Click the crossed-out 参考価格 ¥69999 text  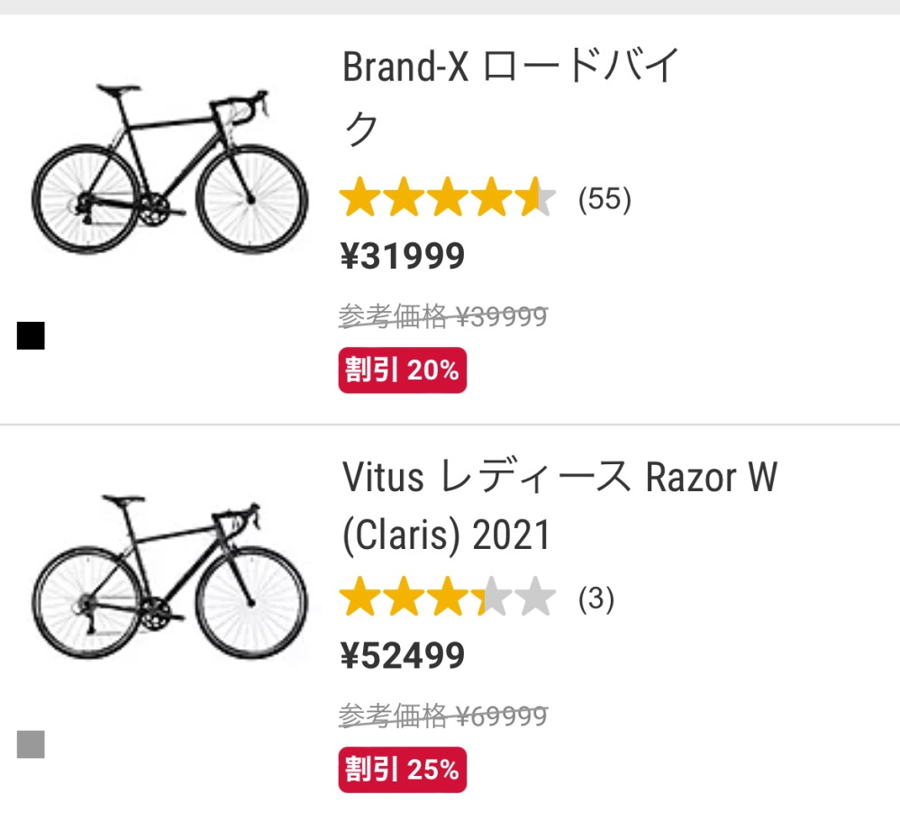pyautogui.click(x=442, y=715)
